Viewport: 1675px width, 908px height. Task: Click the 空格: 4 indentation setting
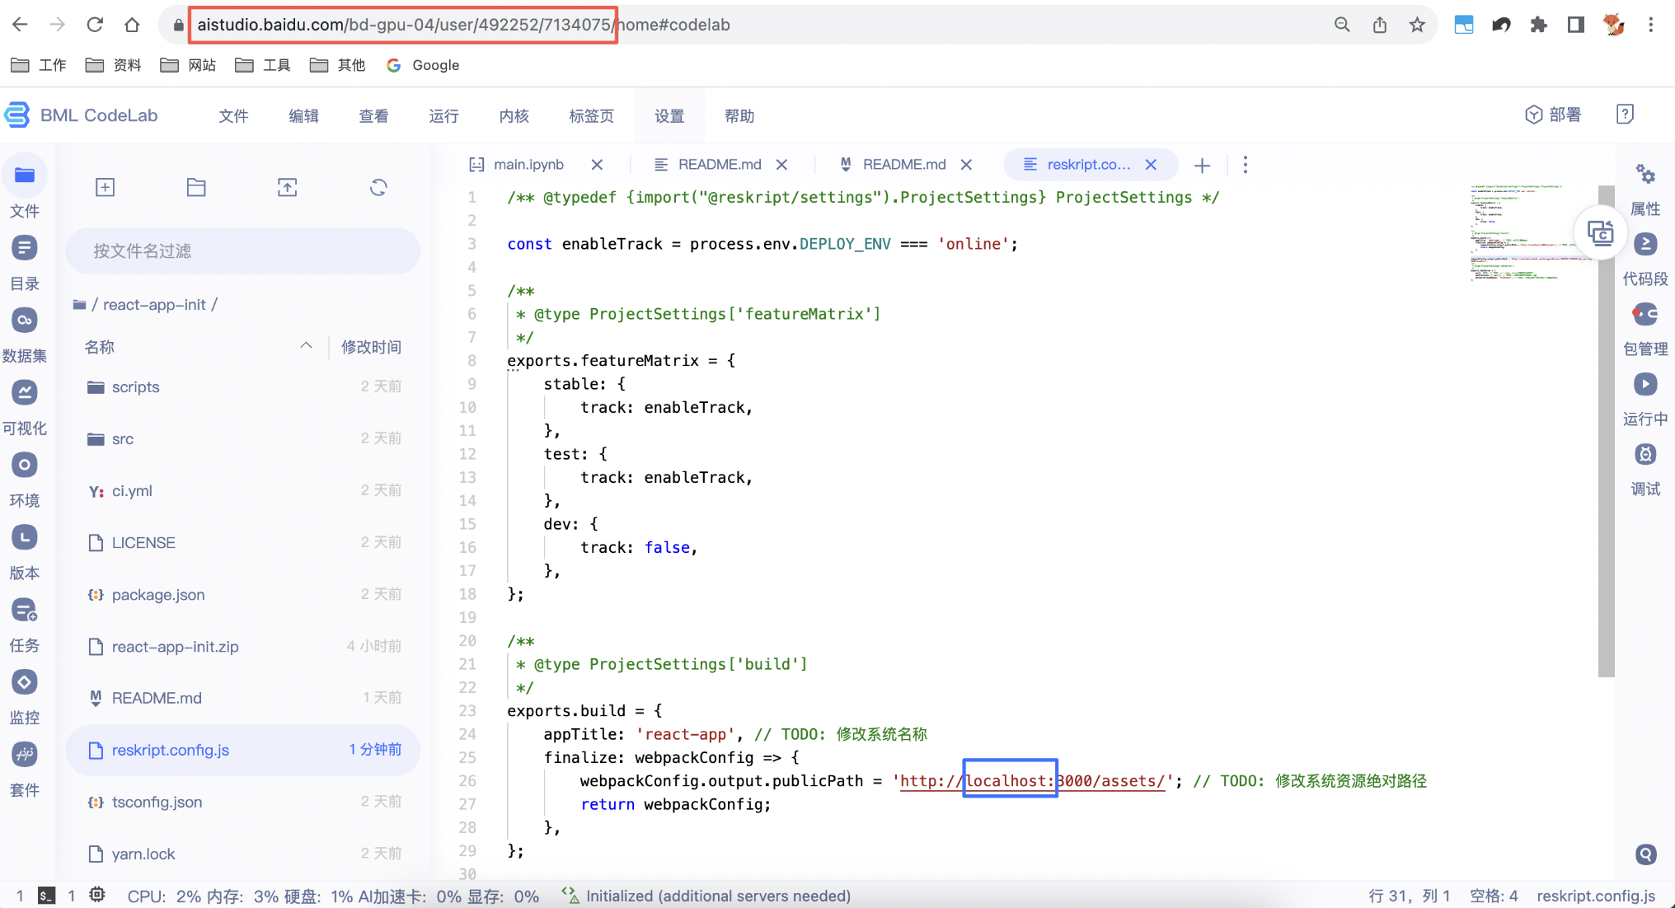click(x=1494, y=896)
